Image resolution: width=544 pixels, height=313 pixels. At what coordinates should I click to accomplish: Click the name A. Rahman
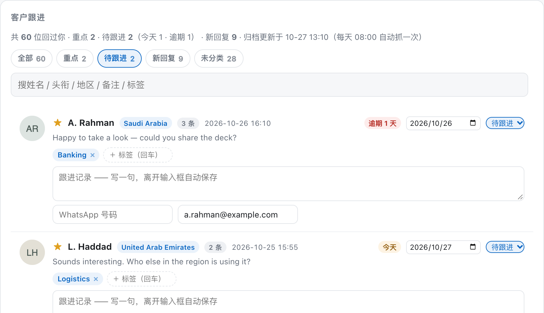click(x=91, y=123)
